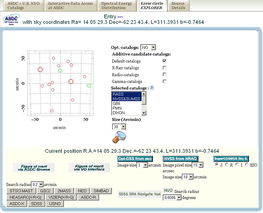The width and height of the screenshot is (263, 213).
Task: Click the catalogs list scroll-up arrow
Action: tap(144, 94)
